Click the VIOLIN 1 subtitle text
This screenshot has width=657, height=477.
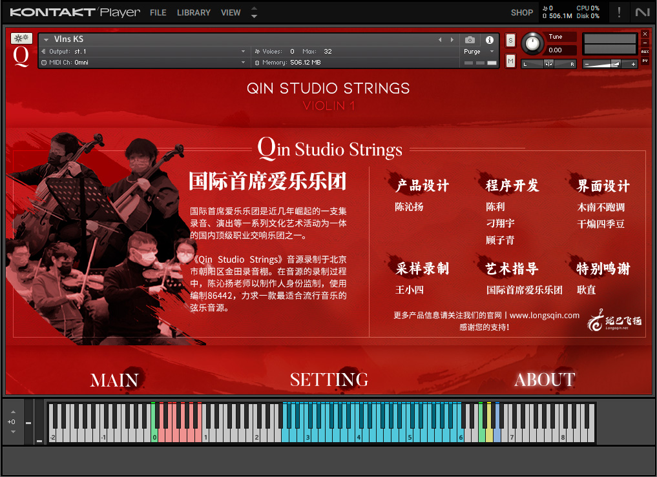tap(329, 106)
